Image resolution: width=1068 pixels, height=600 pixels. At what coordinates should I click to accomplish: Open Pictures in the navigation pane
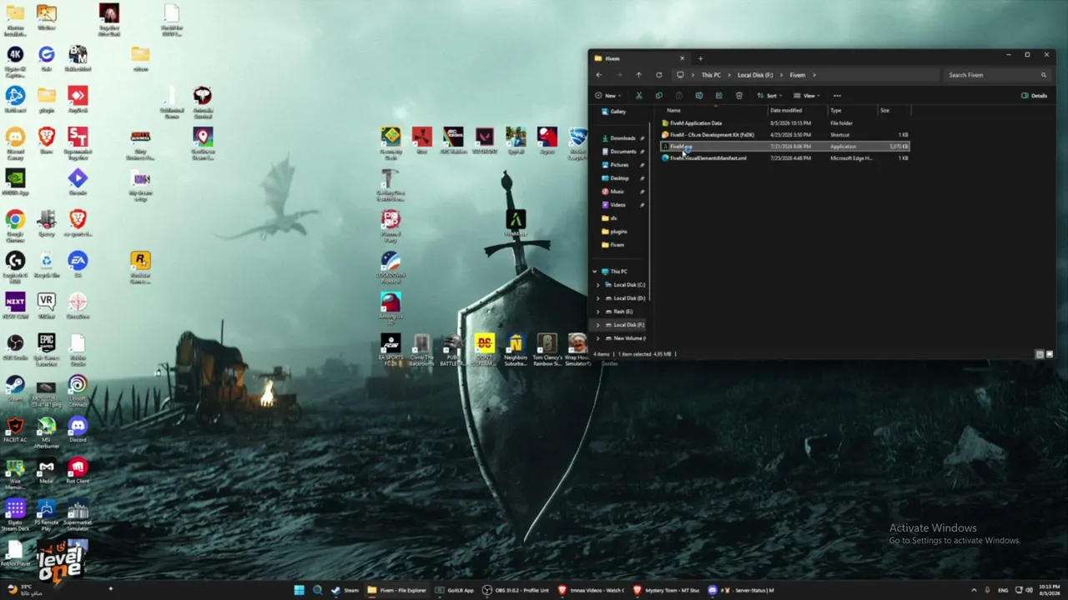(619, 165)
